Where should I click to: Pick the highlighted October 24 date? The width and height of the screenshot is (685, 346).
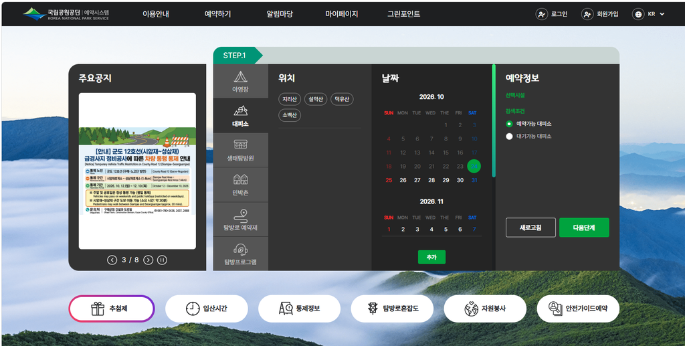coord(474,166)
